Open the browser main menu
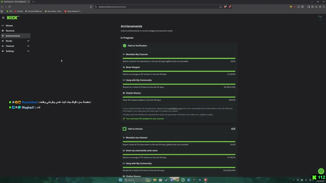This screenshot has width=326, height=183. pos(324,7)
